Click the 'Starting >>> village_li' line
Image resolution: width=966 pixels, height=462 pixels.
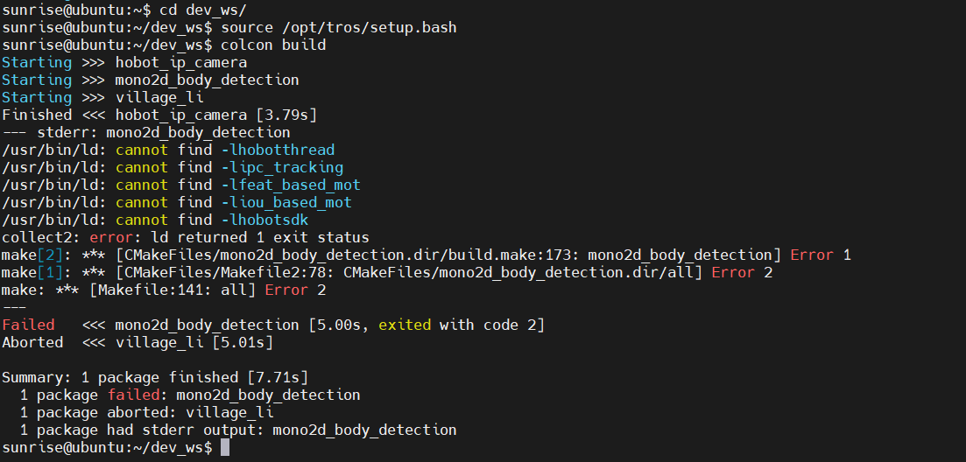click(102, 97)
